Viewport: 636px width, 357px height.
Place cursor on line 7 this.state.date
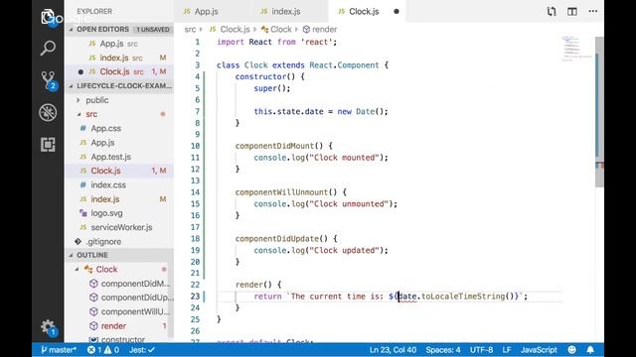289,111
